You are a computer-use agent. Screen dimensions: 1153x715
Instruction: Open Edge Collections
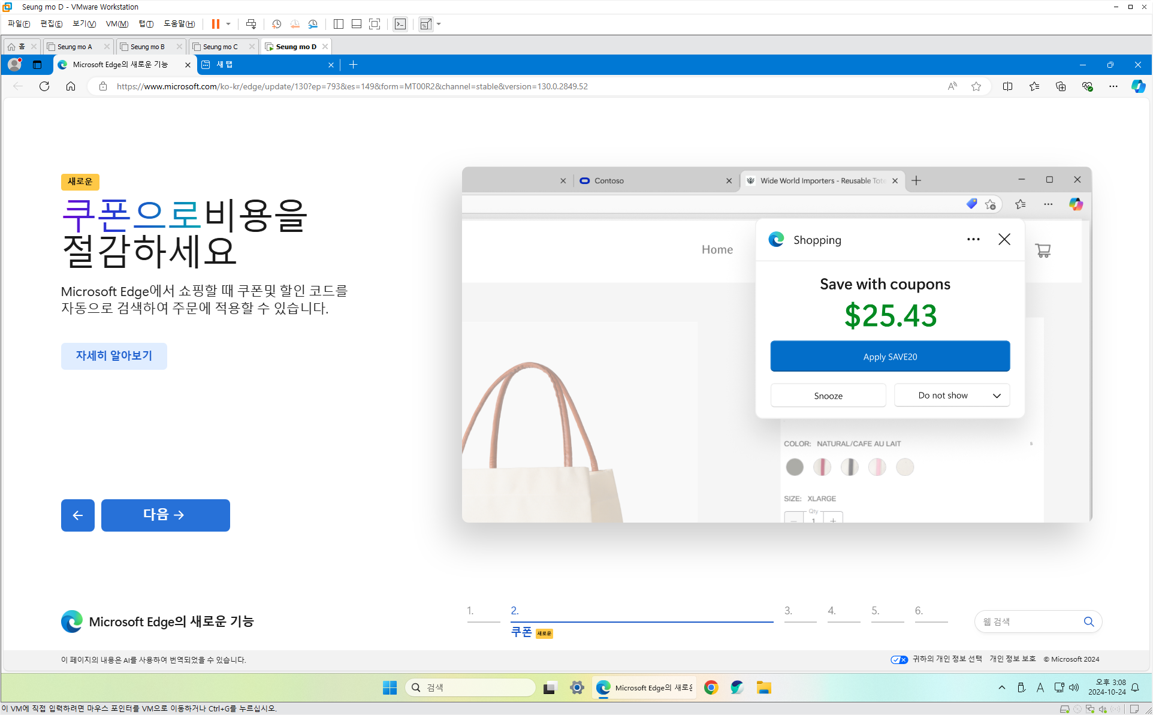1061,86
